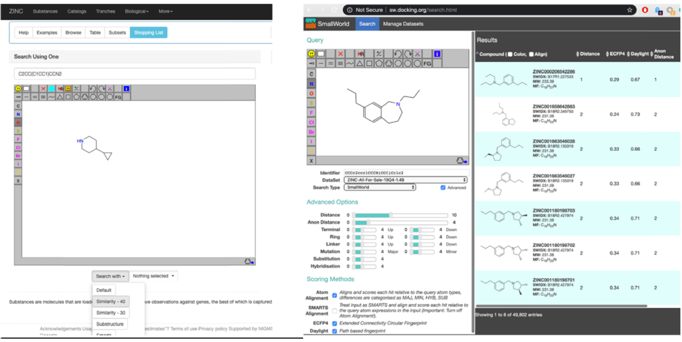Click the ring export icon at ZINC editor bottom-right

[249, 261]
